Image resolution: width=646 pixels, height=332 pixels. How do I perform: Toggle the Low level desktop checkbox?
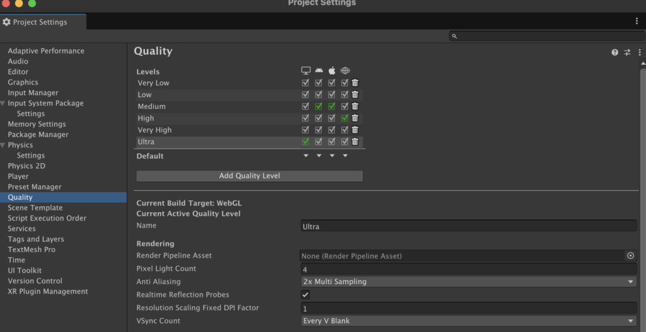(x=305, y=94)
